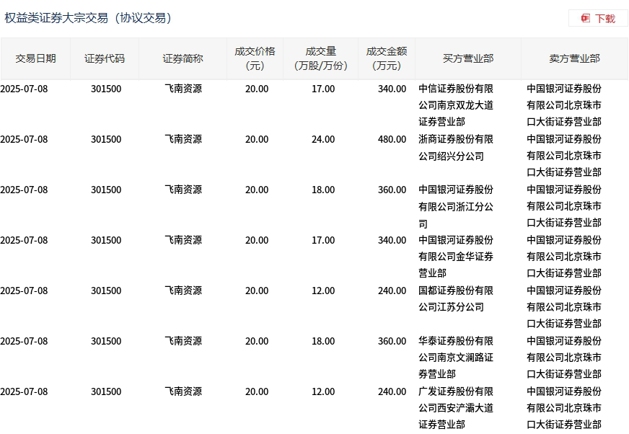This screenshot has height=434, width=629.
Task: Click price 20.00 in 浙商证券 row
Action: click(257, 140)
